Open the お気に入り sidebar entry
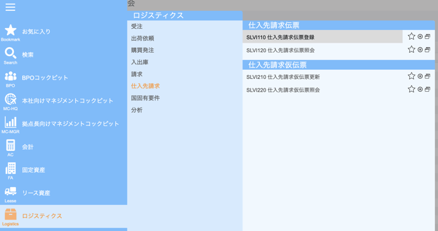438x231 pixels. pos(36,32)
